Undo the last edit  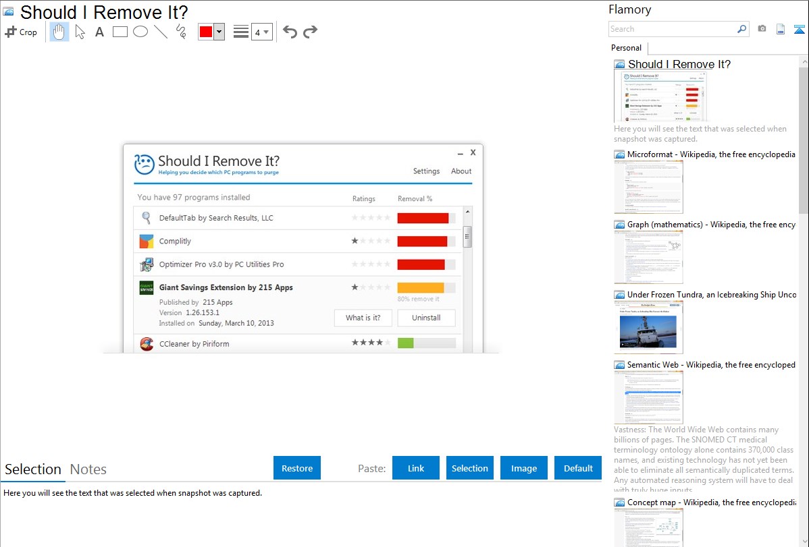[x=290, y=32]
